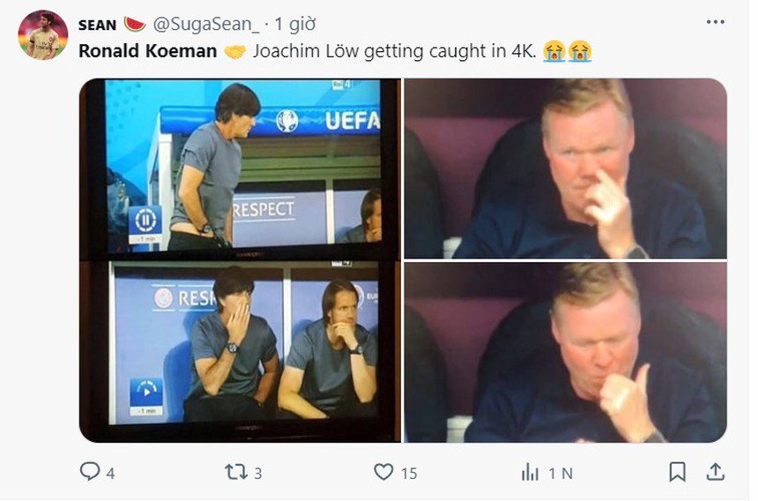Click the tweet text about Joachim Löw
The image size is (758, 501).
pyautogui.click(x=392, y=51)
